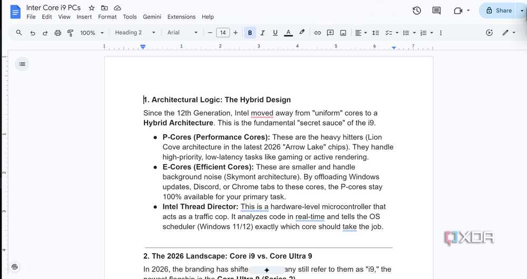This screenshot has width=527, height=279.
Task: Expand bulleted list options arrow
Action: click(414, 33)
